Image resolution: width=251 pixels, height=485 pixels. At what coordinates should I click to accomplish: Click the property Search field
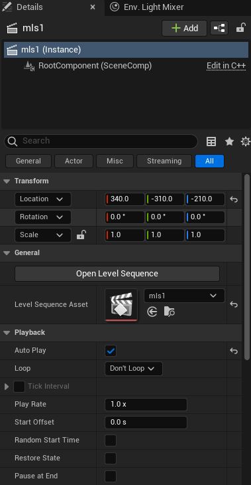[101, 141]
